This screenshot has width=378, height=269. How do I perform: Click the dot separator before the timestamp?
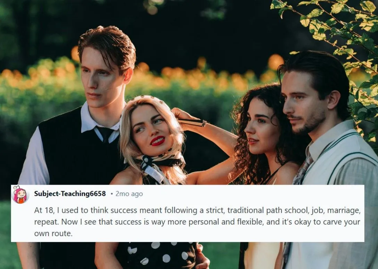tap(111, 194)
